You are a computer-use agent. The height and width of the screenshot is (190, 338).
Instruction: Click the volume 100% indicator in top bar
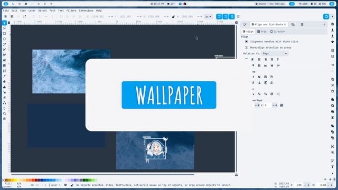click(303, 4)
